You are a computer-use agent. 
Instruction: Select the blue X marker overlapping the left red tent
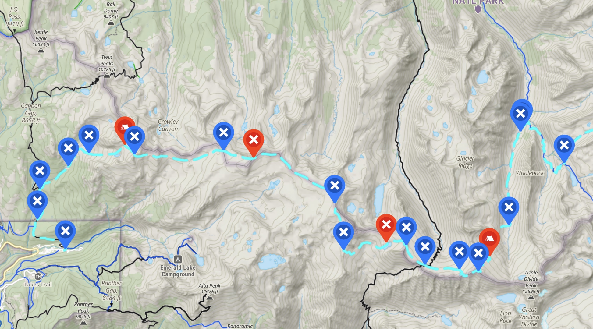[x=134, y=137]
